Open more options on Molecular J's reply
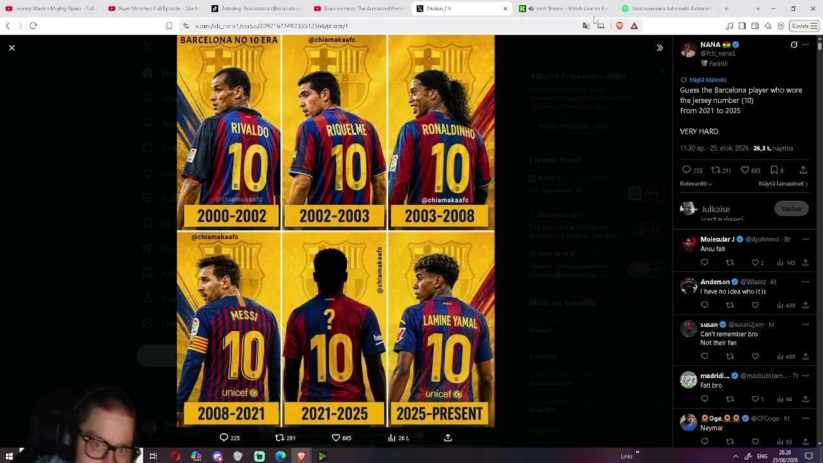Screen dimensions: 823x463 [x=806, y=239]
